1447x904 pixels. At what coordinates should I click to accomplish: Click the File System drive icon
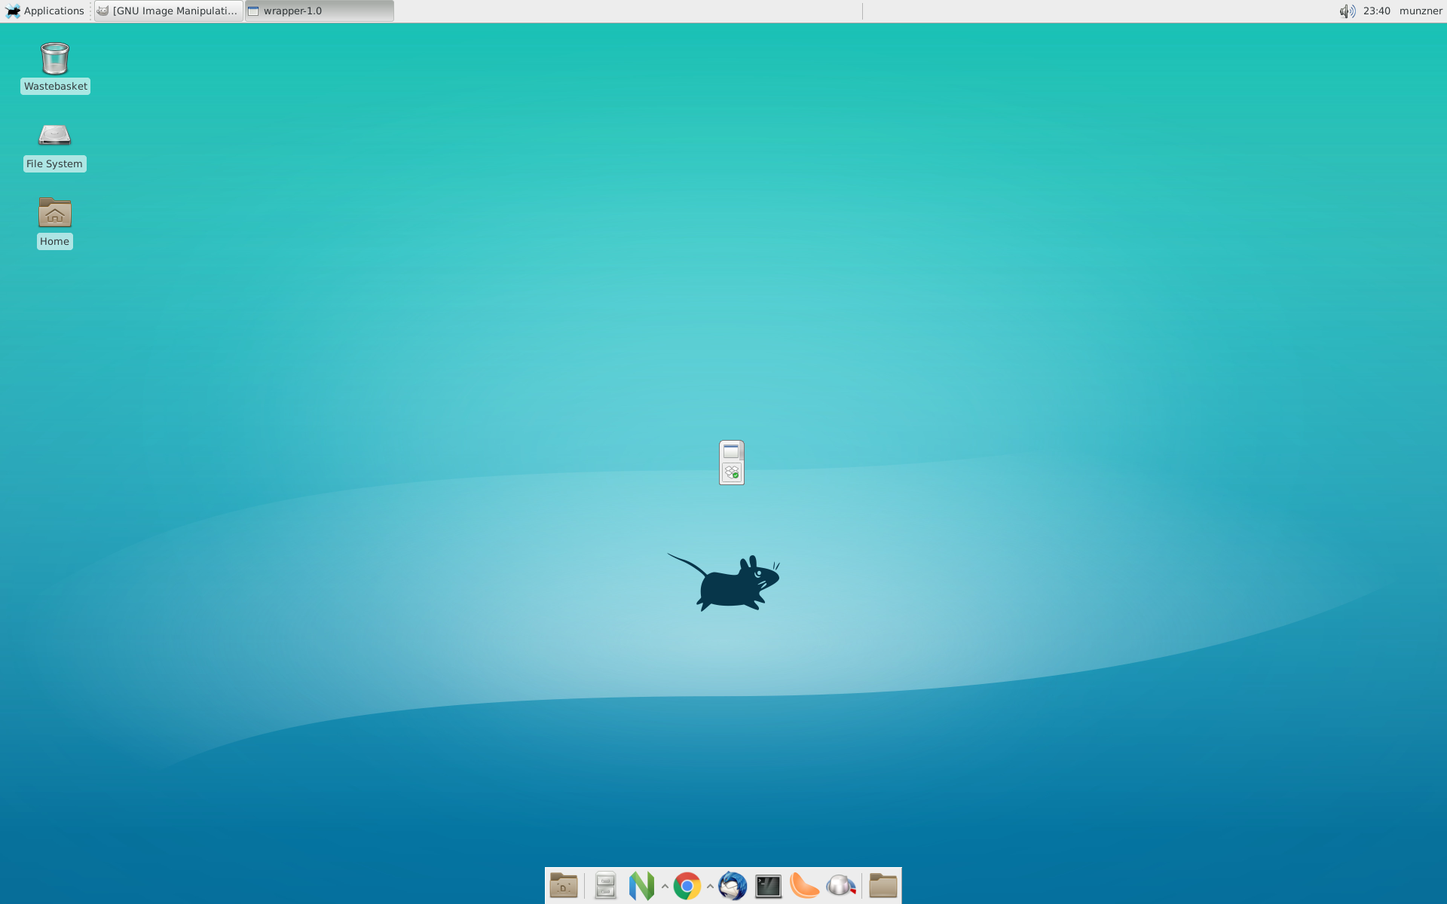click(x=54, y=136)
